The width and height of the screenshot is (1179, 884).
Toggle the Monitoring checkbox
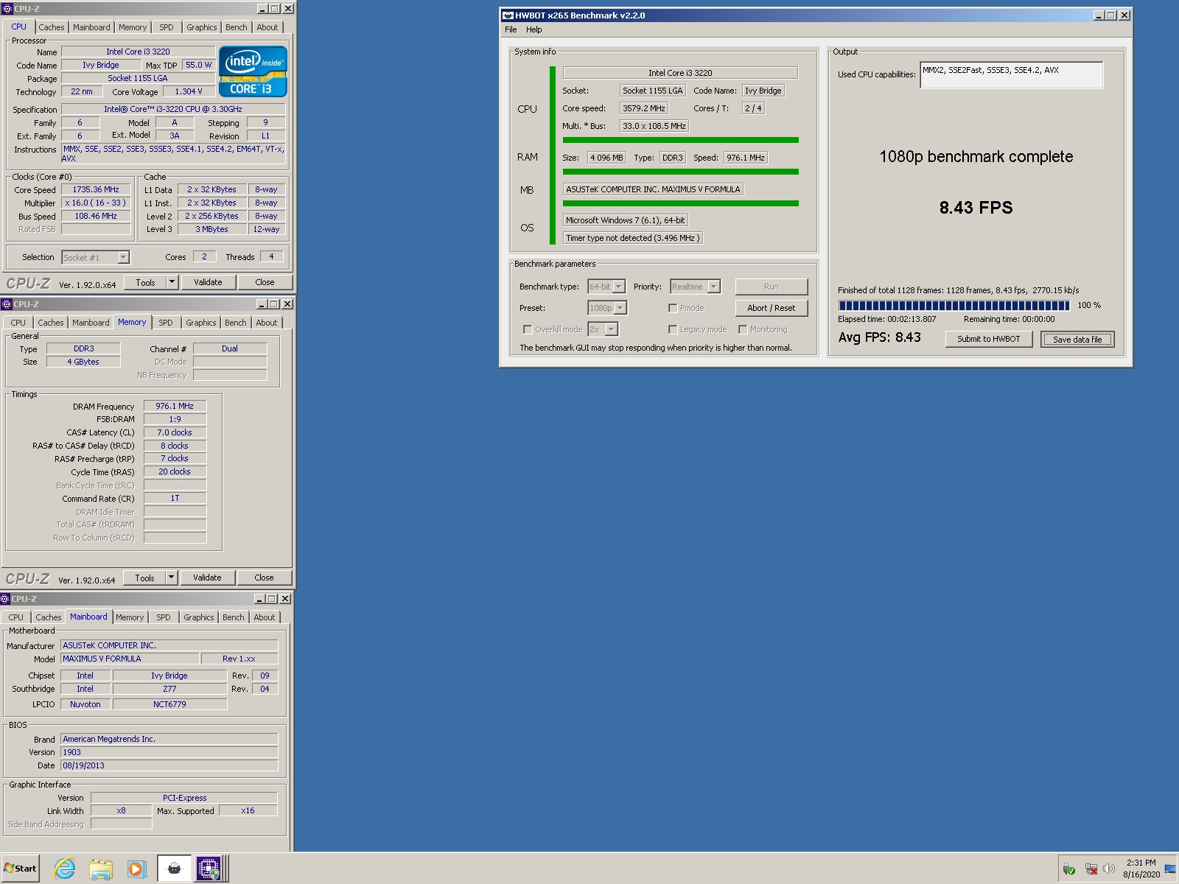point(743,329)
